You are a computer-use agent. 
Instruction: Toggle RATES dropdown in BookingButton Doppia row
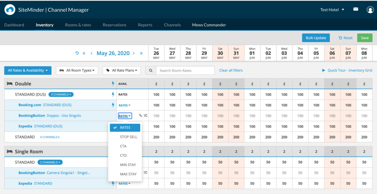coord(124,116)
